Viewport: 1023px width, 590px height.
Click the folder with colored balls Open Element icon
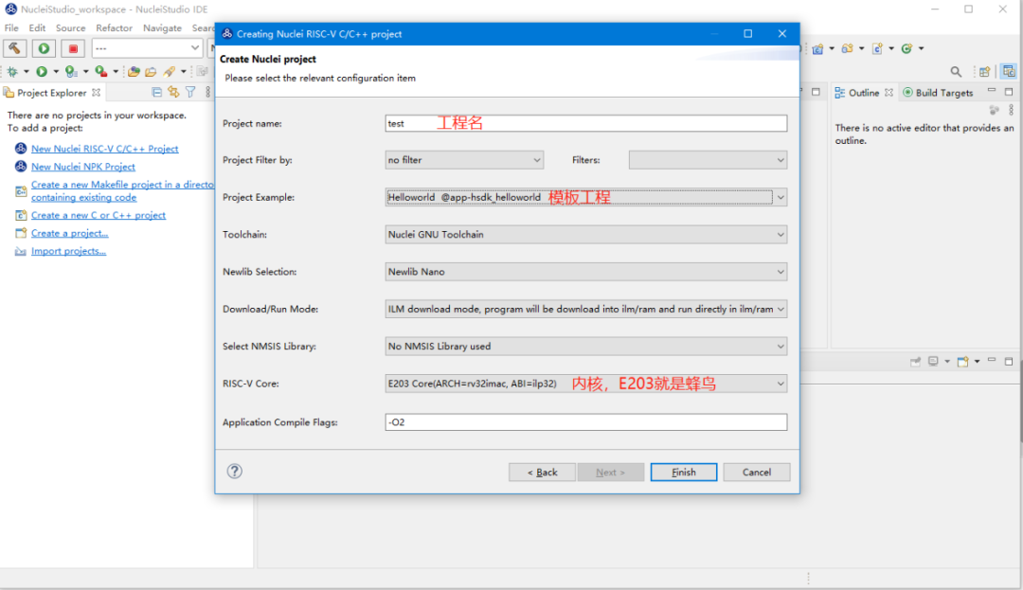[134, 72]
